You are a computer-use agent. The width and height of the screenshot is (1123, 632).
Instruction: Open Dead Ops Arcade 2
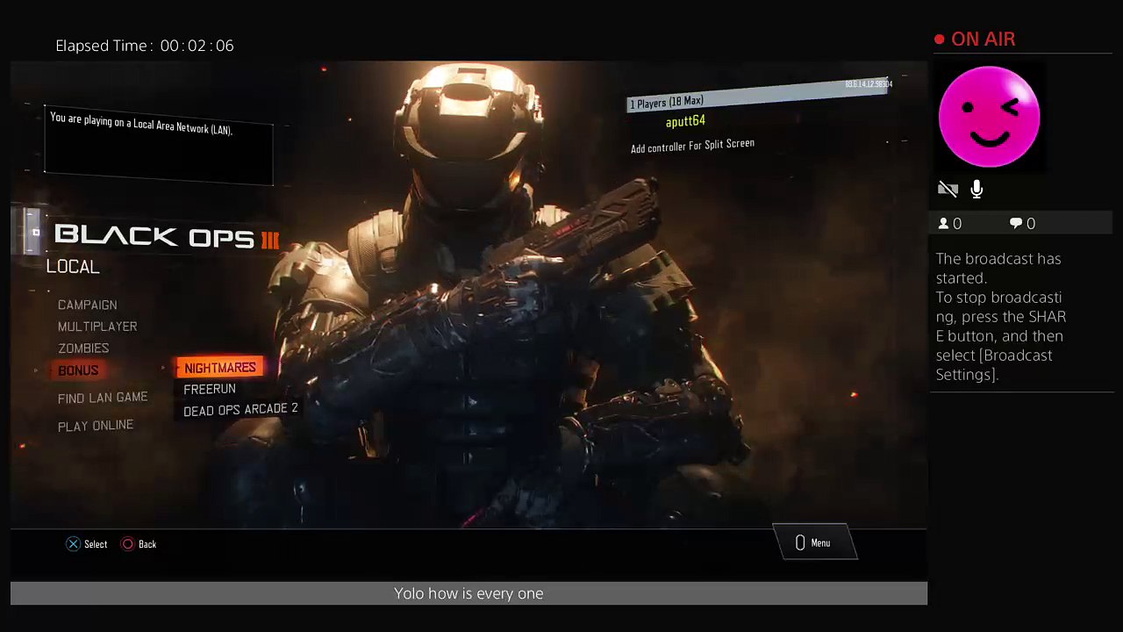pyautogui.click(x=240, y=410)
